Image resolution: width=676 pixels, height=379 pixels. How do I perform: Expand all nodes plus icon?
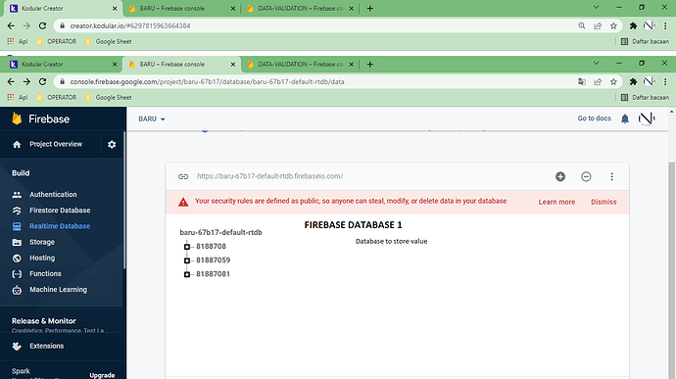(560, 176)
